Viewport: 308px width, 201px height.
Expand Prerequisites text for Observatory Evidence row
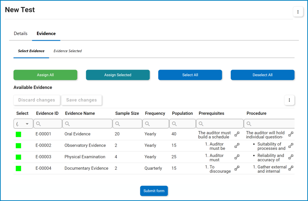[x=237, y=145]
